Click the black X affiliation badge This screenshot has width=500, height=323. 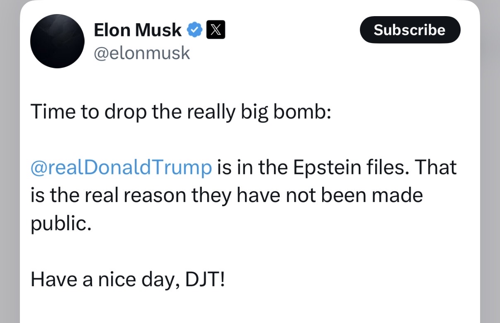click(216, 30)
